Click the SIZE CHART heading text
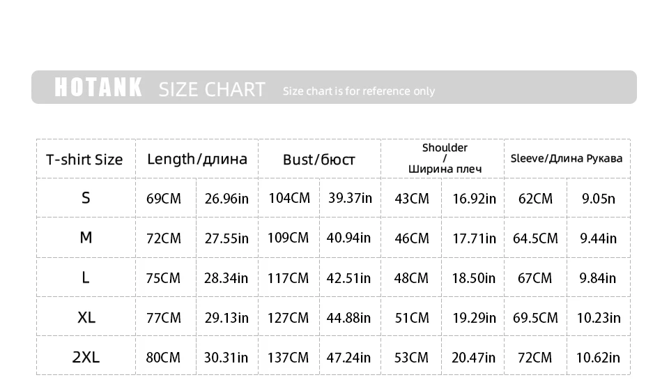Screen dimensions: 669x389 [x=212, y=89]
